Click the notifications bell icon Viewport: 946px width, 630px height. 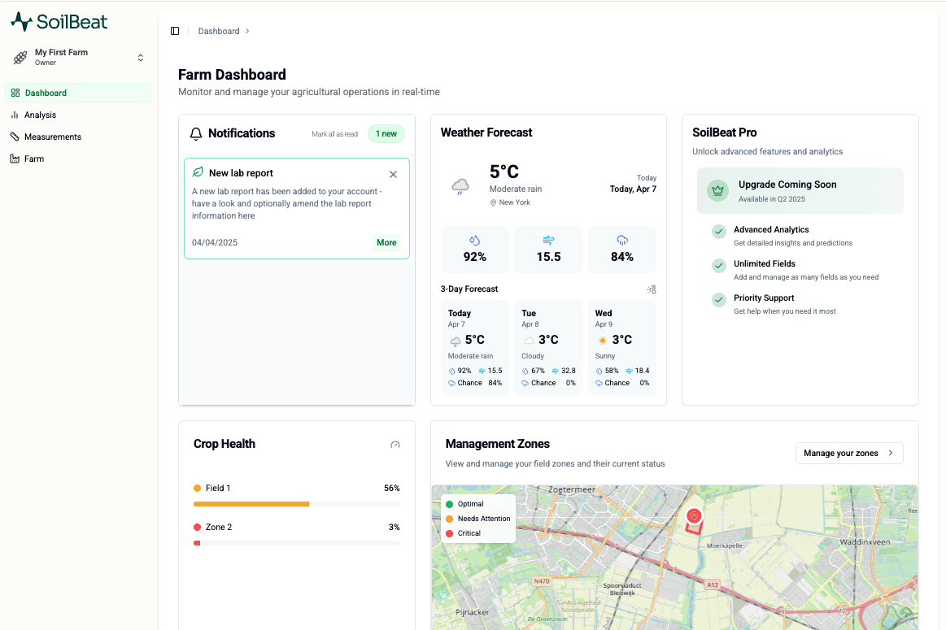pos(195,134)
